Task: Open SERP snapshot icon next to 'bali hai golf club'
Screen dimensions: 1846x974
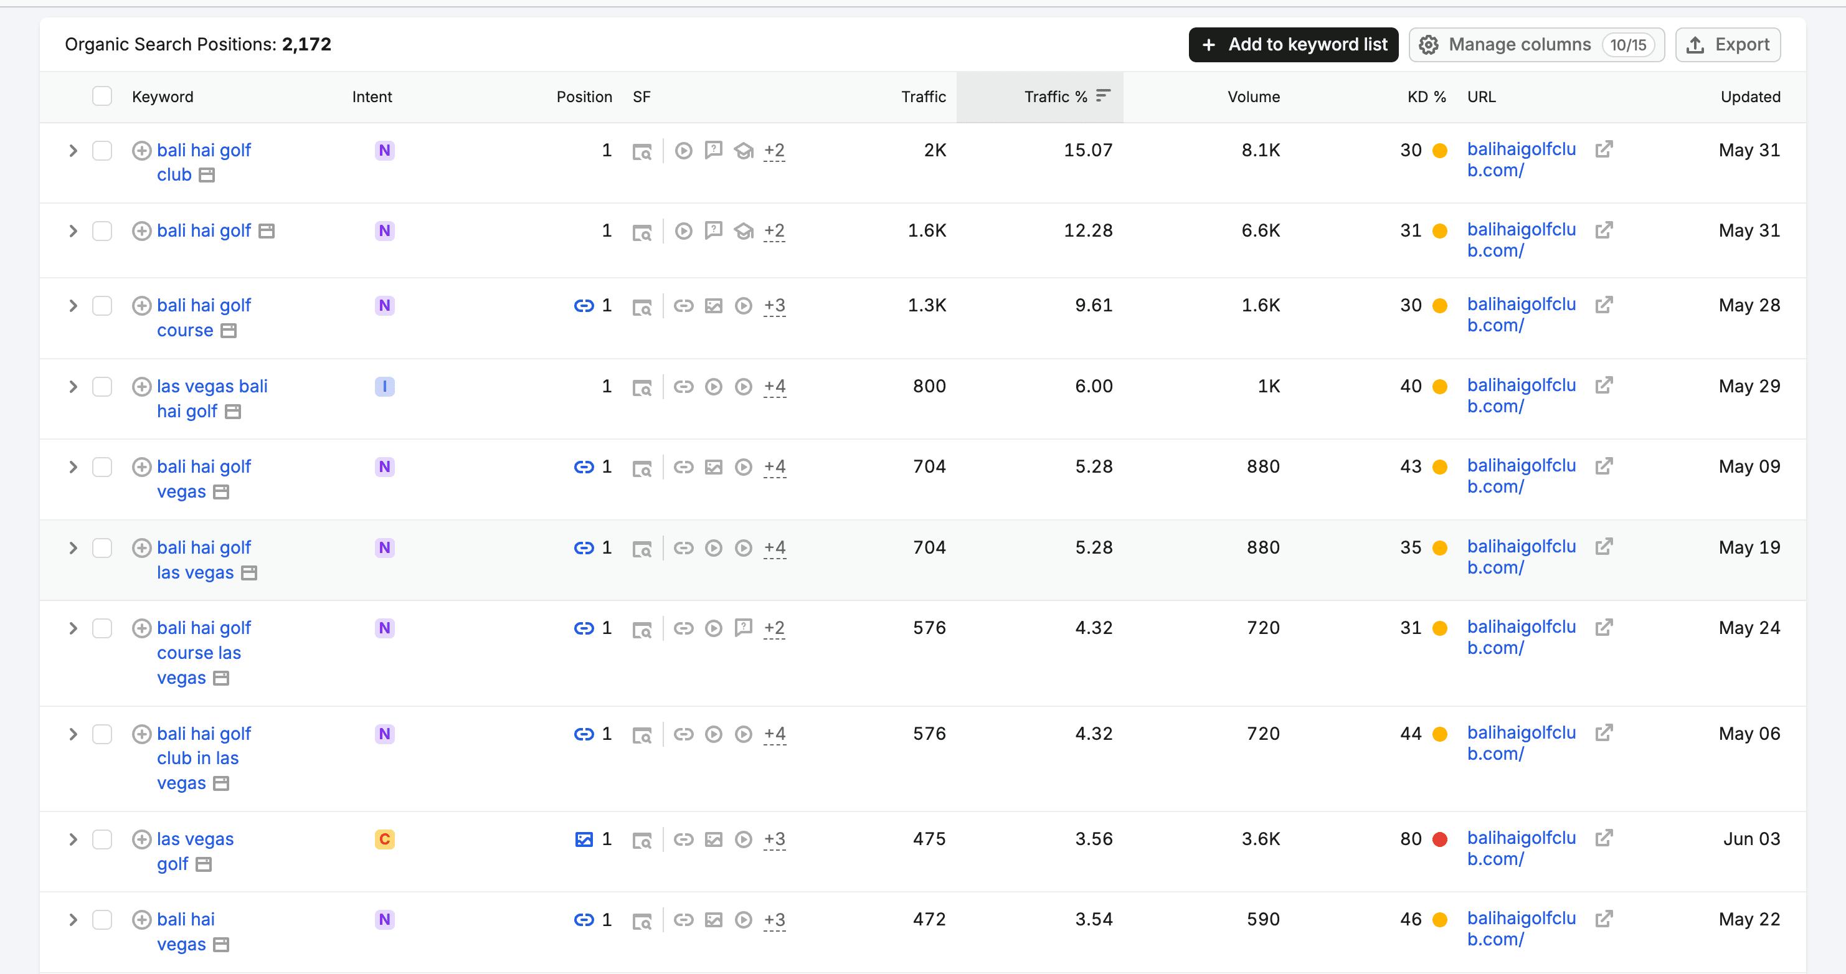Action: [x=207, y=176]
